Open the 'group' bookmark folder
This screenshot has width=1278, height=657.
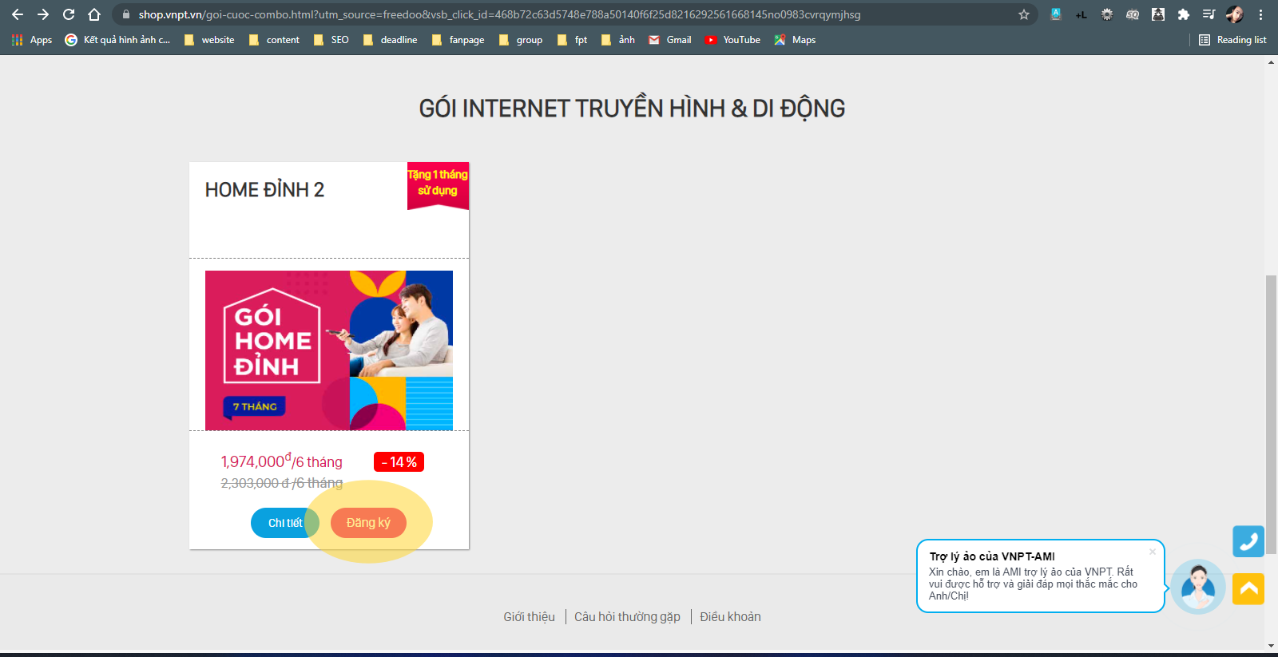[521, 40]
